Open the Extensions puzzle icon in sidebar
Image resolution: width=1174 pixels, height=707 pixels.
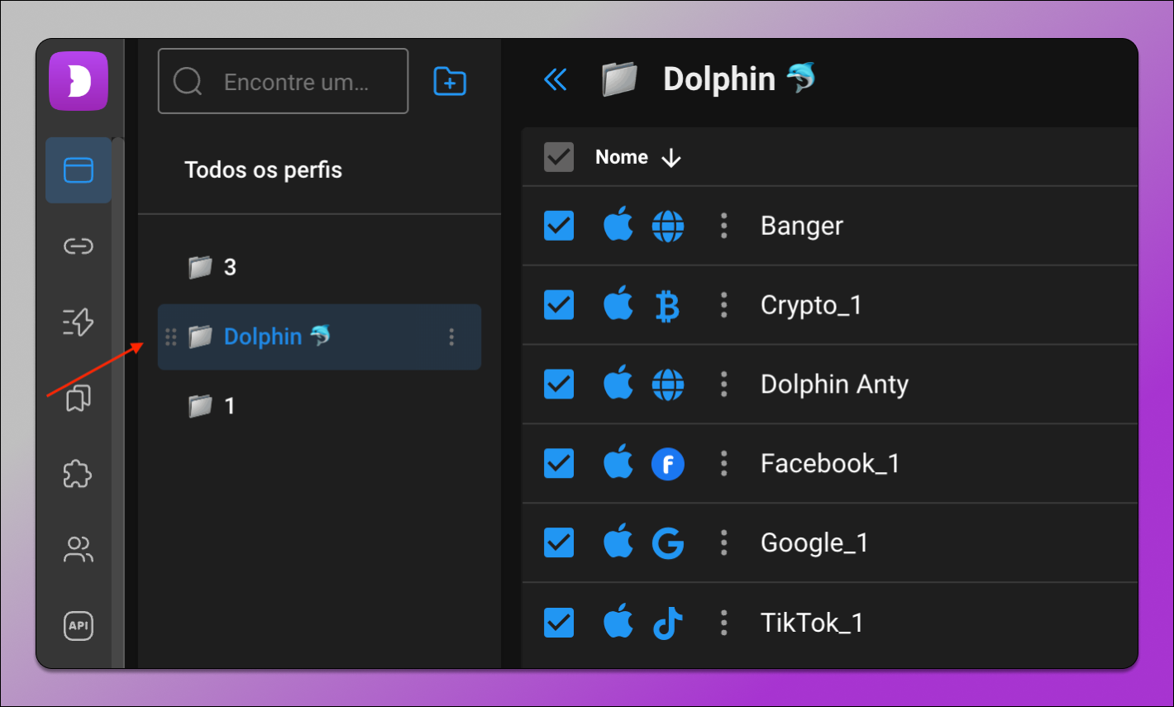pyautogui.click(x=79, y=474)
